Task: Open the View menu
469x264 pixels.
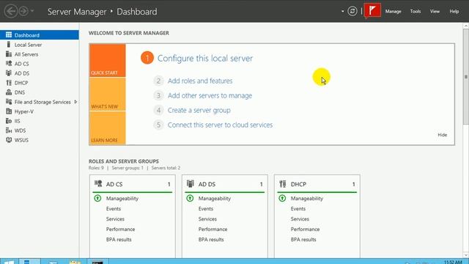Action: click(435, 12)
